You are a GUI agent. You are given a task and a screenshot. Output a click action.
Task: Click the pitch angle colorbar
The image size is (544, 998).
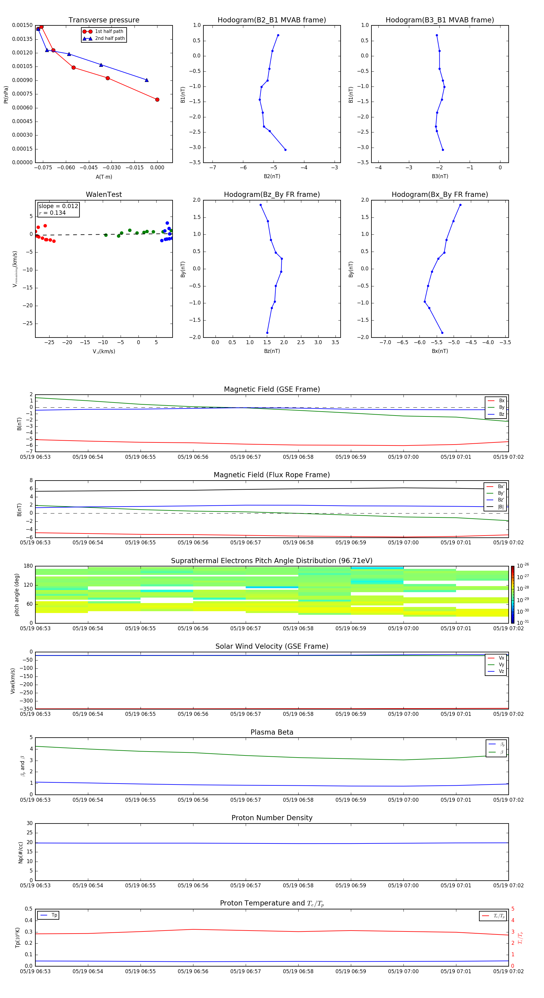coord(512,595)
